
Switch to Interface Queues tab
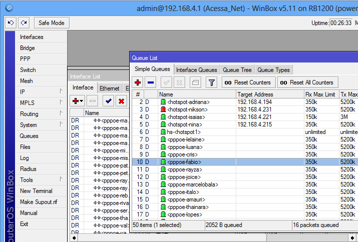[197, 70]
